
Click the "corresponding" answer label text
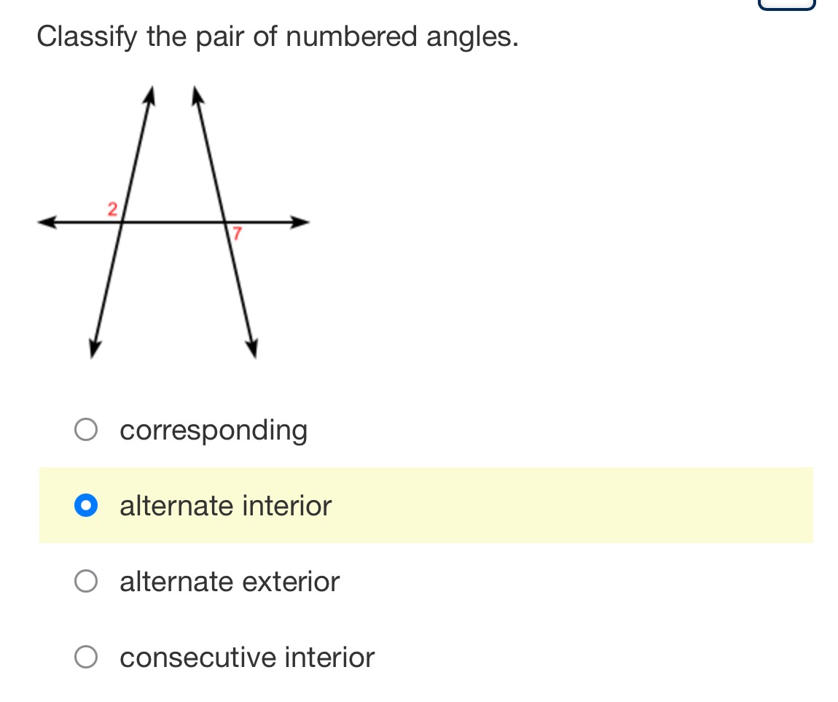(214, 431)
